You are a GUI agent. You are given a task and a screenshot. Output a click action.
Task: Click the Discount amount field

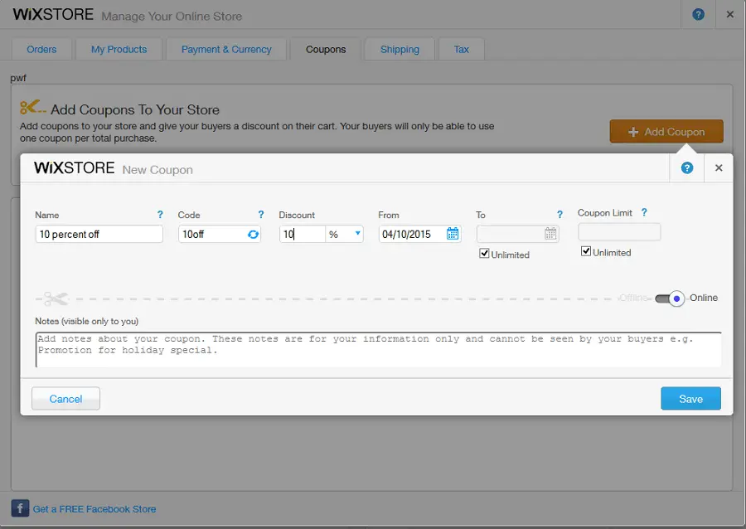coord(303,234)
